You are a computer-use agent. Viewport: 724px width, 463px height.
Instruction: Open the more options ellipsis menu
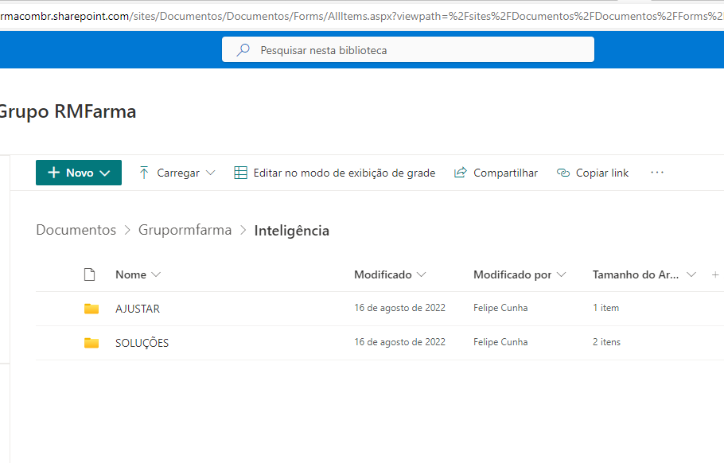tap(656, 173)
